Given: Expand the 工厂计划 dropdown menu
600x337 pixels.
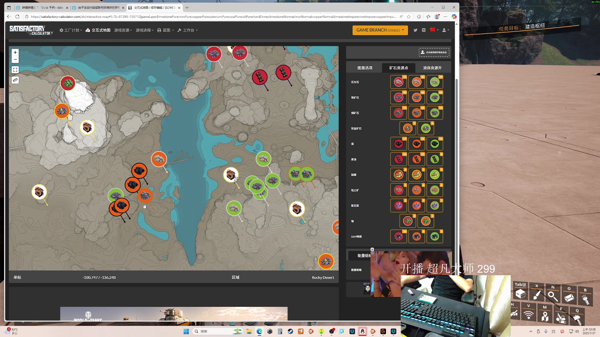Looking at the screenshot, I should (71, 30).
